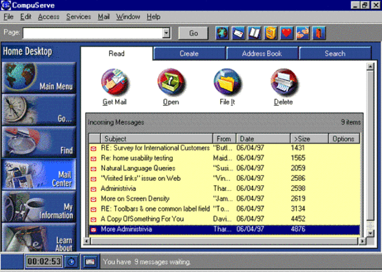Viewport: 382px width, 272px height.
Task: Click 'You have 9 messages waiting' status text
Action: 147,262
